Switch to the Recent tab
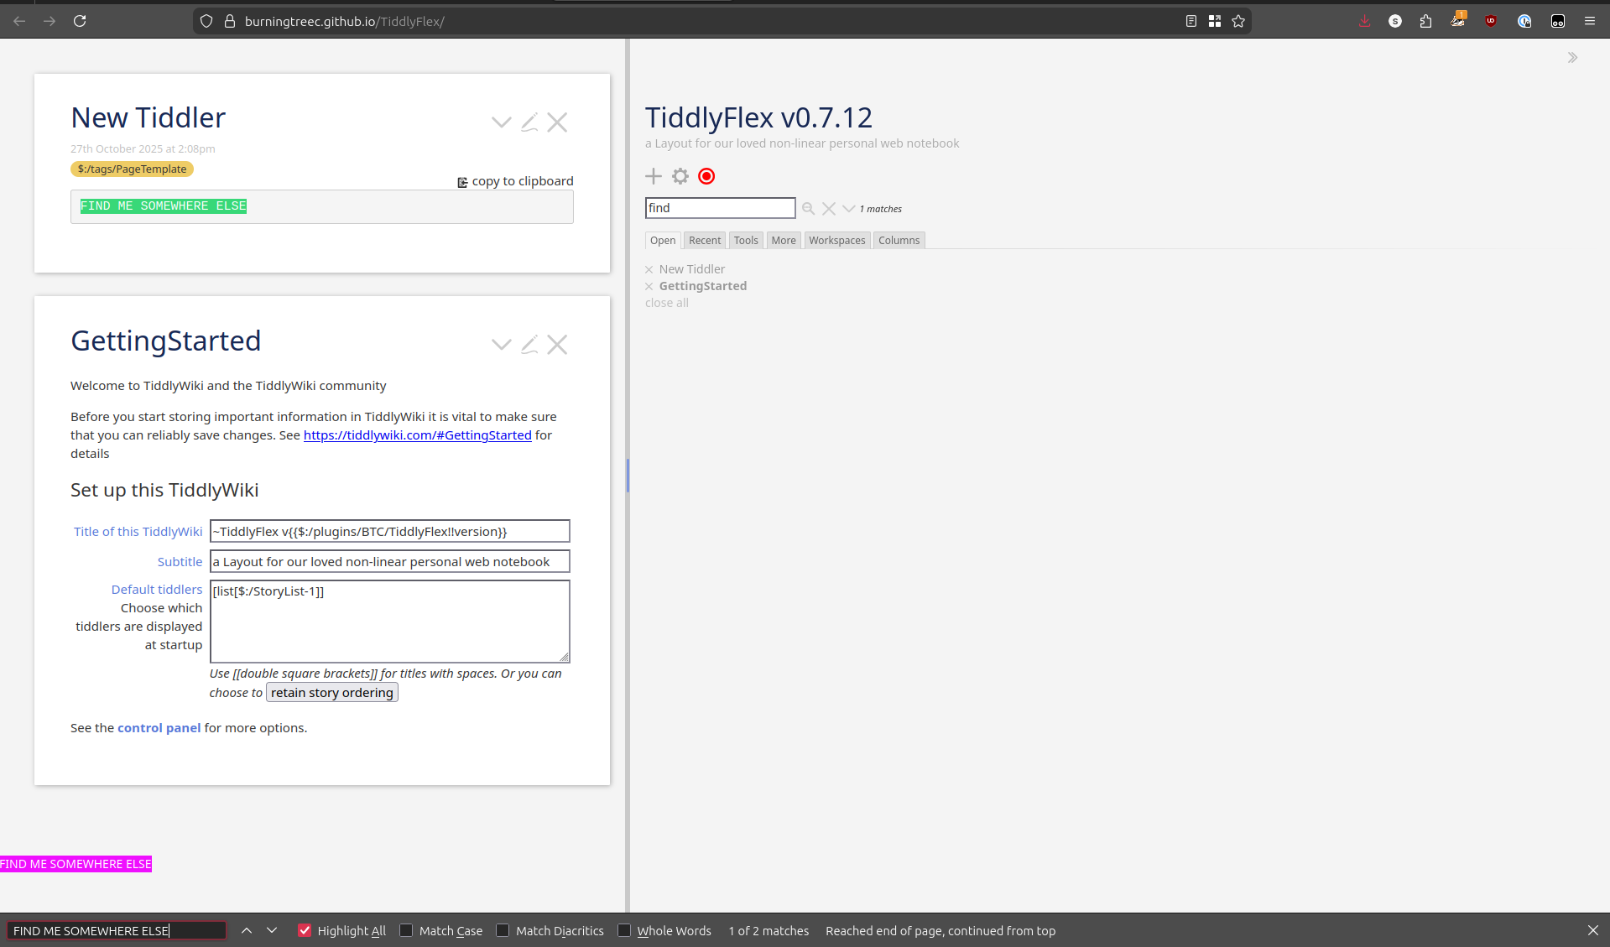1610x947 pixels. [x=704, y=241]
